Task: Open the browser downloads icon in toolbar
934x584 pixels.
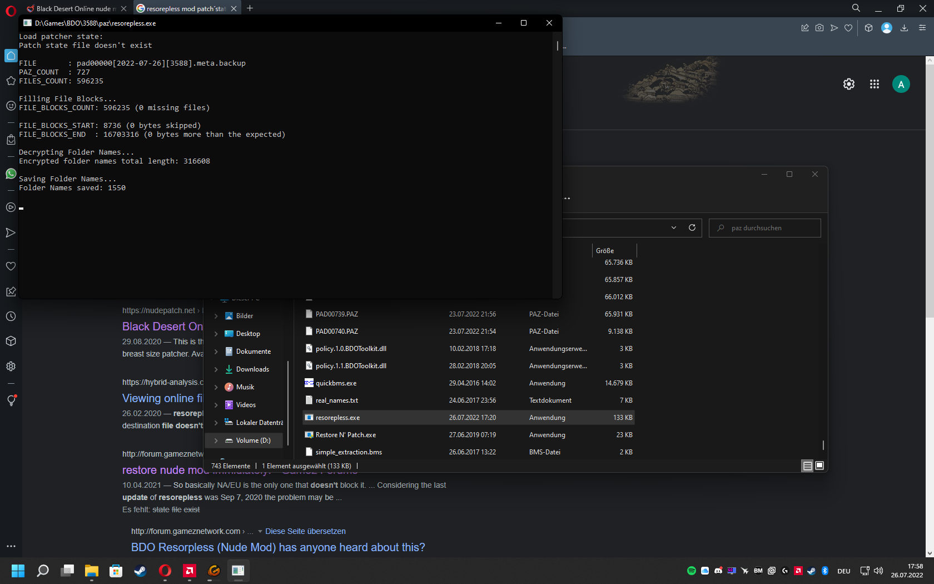Action: click(x=905, y=28)
